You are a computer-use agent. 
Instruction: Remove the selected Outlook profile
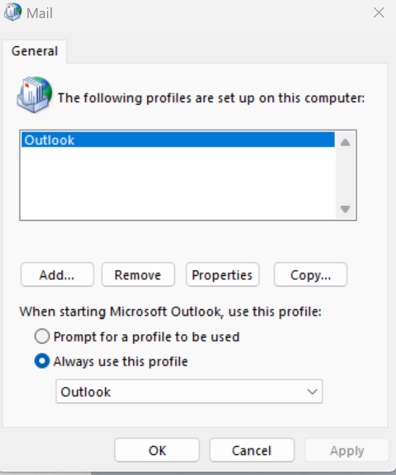[x=138, y=275]
